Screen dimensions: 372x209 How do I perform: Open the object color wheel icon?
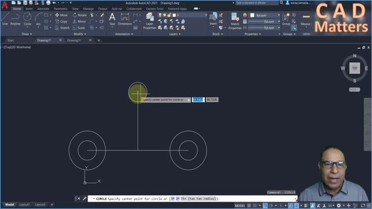[x=245, y=15]
